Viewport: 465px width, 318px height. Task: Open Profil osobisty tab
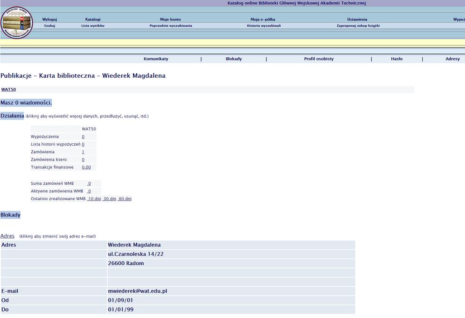coord(319,59)
